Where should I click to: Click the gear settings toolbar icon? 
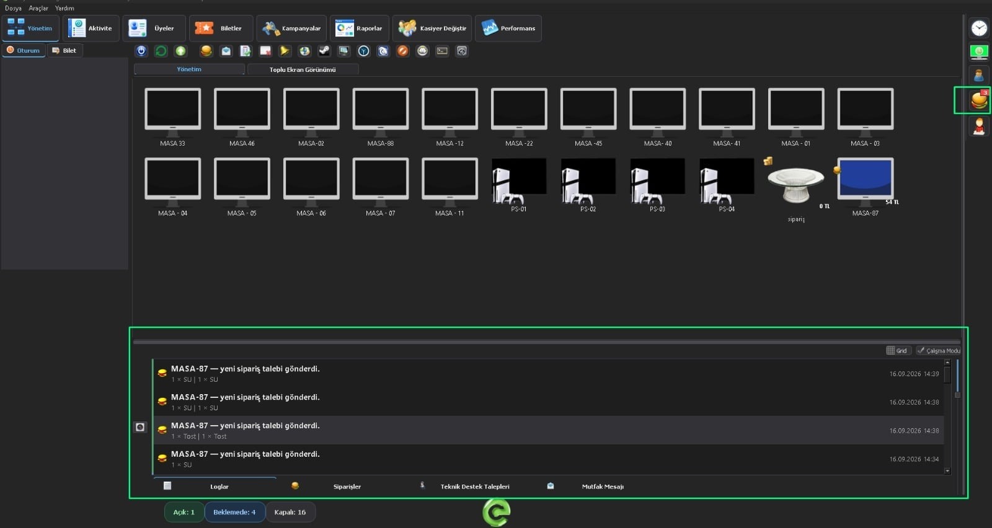[462, 51]
